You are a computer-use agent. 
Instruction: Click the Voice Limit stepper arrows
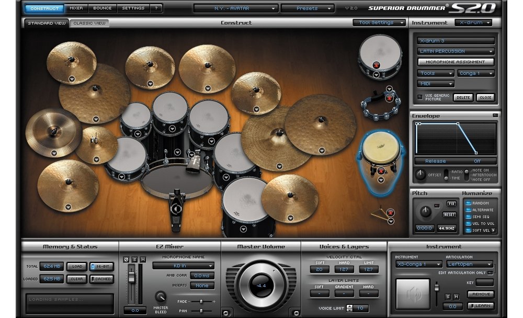[x=349, y=309]
